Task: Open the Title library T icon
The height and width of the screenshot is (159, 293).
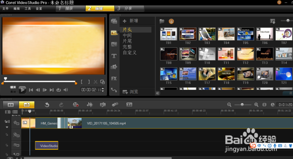Action: [114, 56]
